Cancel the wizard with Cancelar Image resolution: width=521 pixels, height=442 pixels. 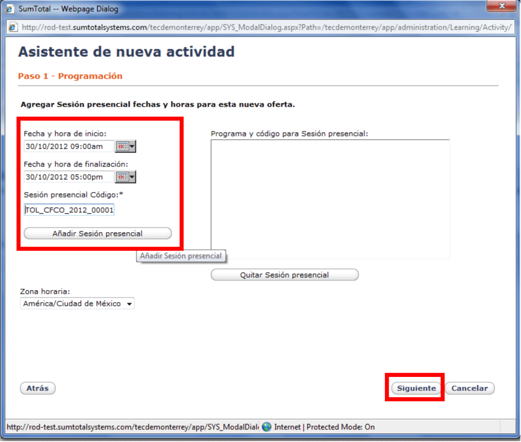coord(469,388)
